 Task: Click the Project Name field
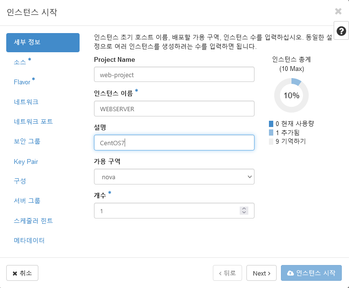pyautogui.click(x=174, y=74)
